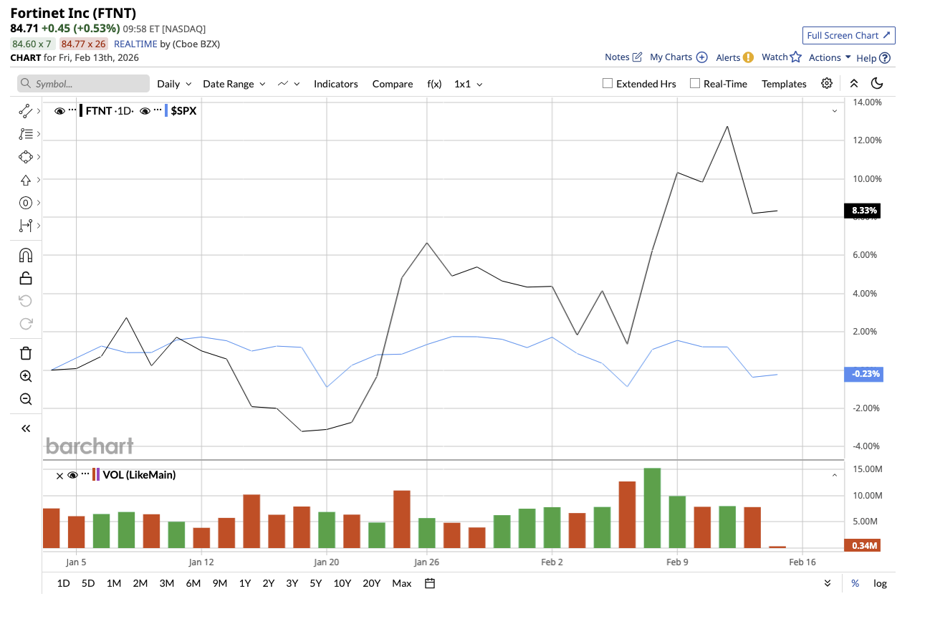Pick the arrow marker tool
The image size is (930, 619).
(26, 180)
